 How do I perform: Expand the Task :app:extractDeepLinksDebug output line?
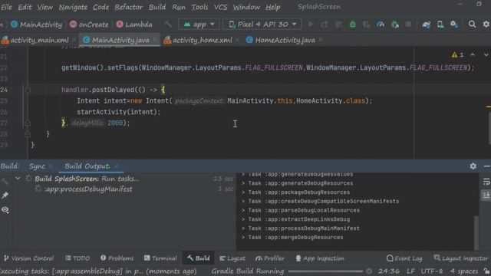point(243,219)
